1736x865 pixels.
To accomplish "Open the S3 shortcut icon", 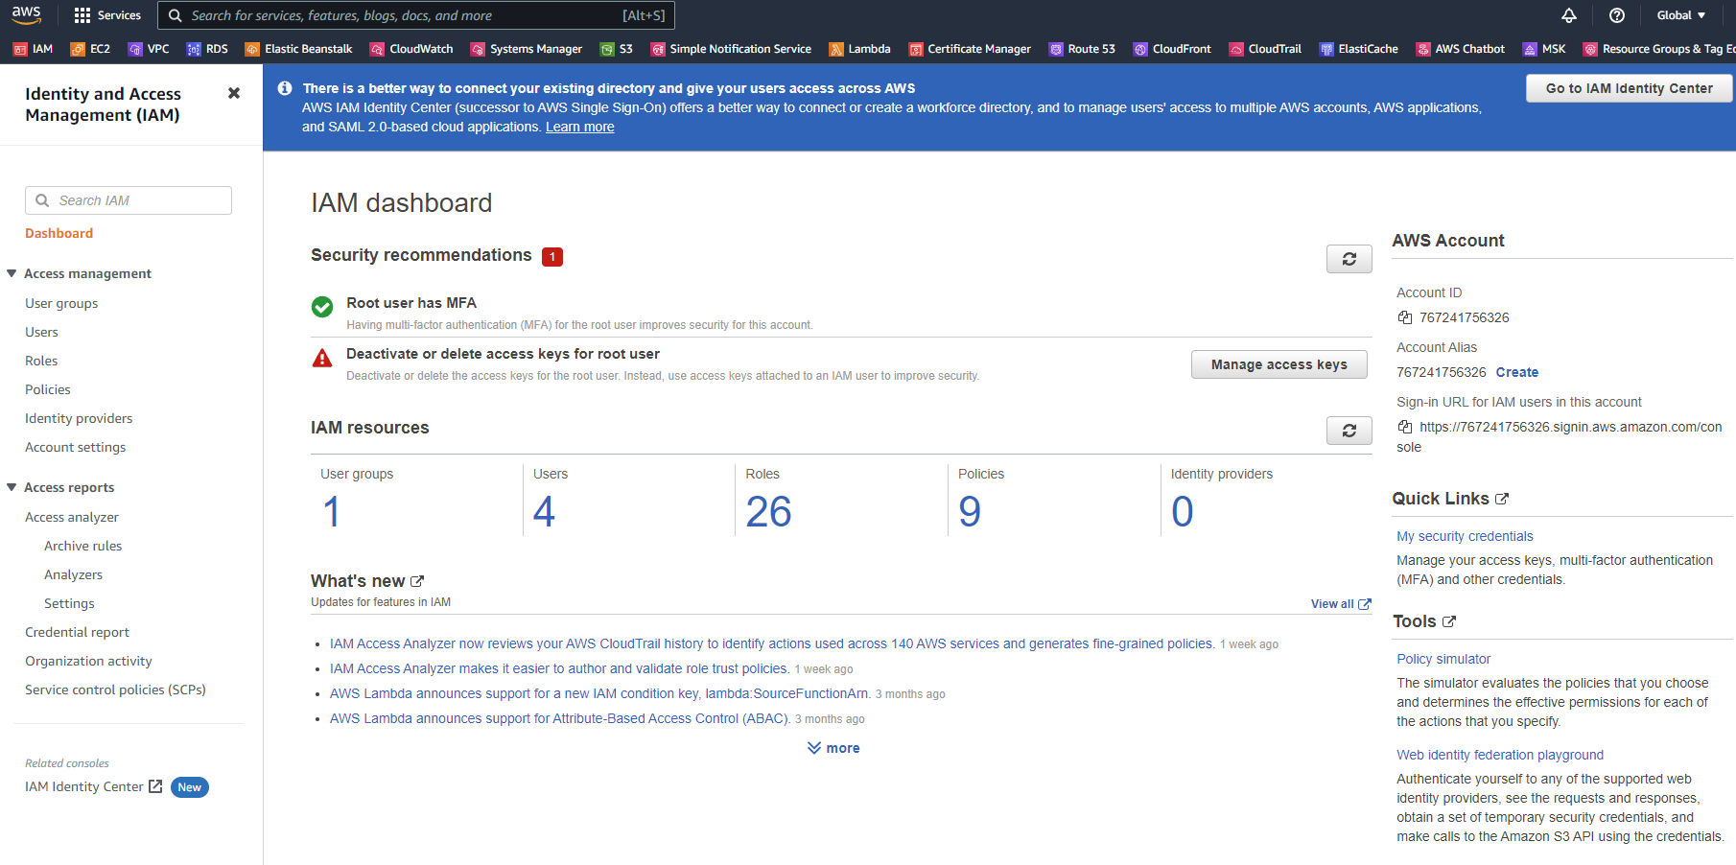I will click(616, 49).
